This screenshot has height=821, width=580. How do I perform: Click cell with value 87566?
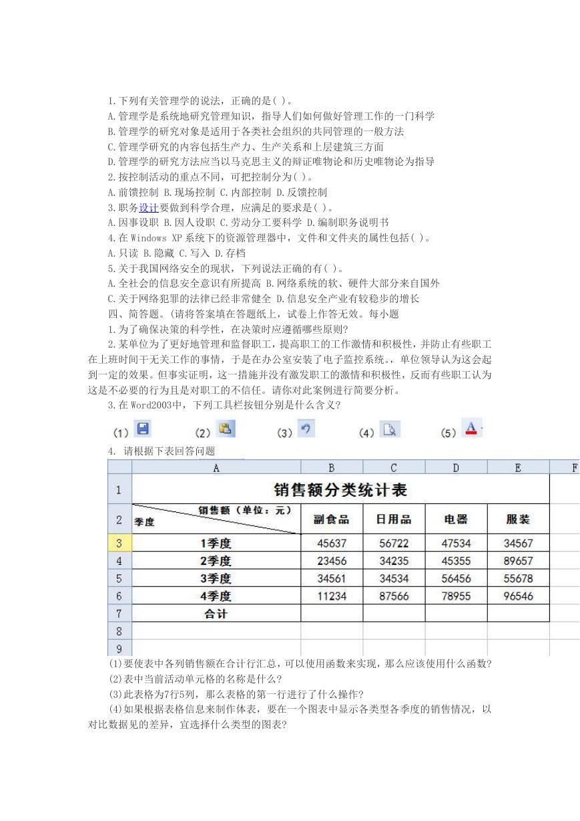(x=394, y=596)
